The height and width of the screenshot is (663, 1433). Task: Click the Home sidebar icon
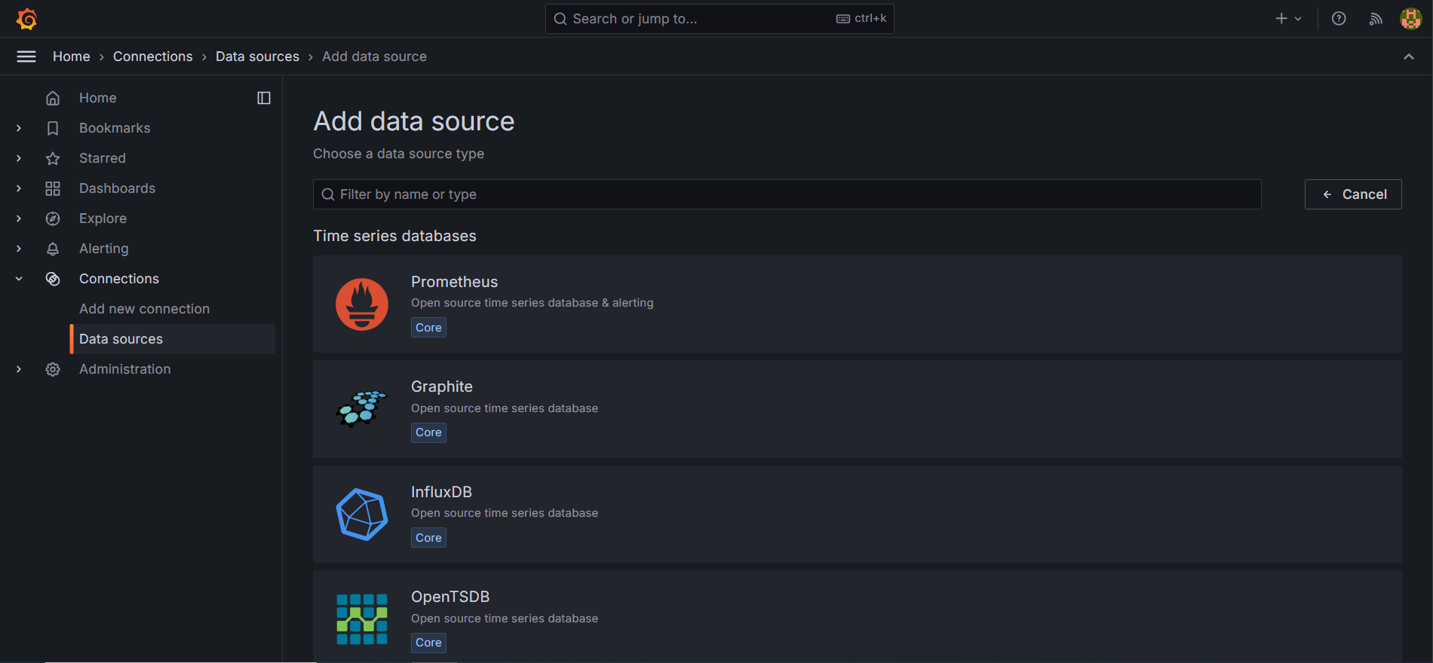(53, 98)
